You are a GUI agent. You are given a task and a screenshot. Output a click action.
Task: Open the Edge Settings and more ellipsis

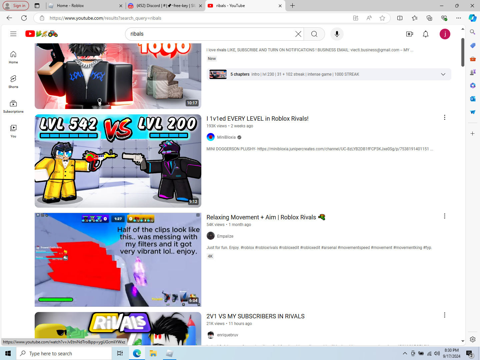(459, 18)
